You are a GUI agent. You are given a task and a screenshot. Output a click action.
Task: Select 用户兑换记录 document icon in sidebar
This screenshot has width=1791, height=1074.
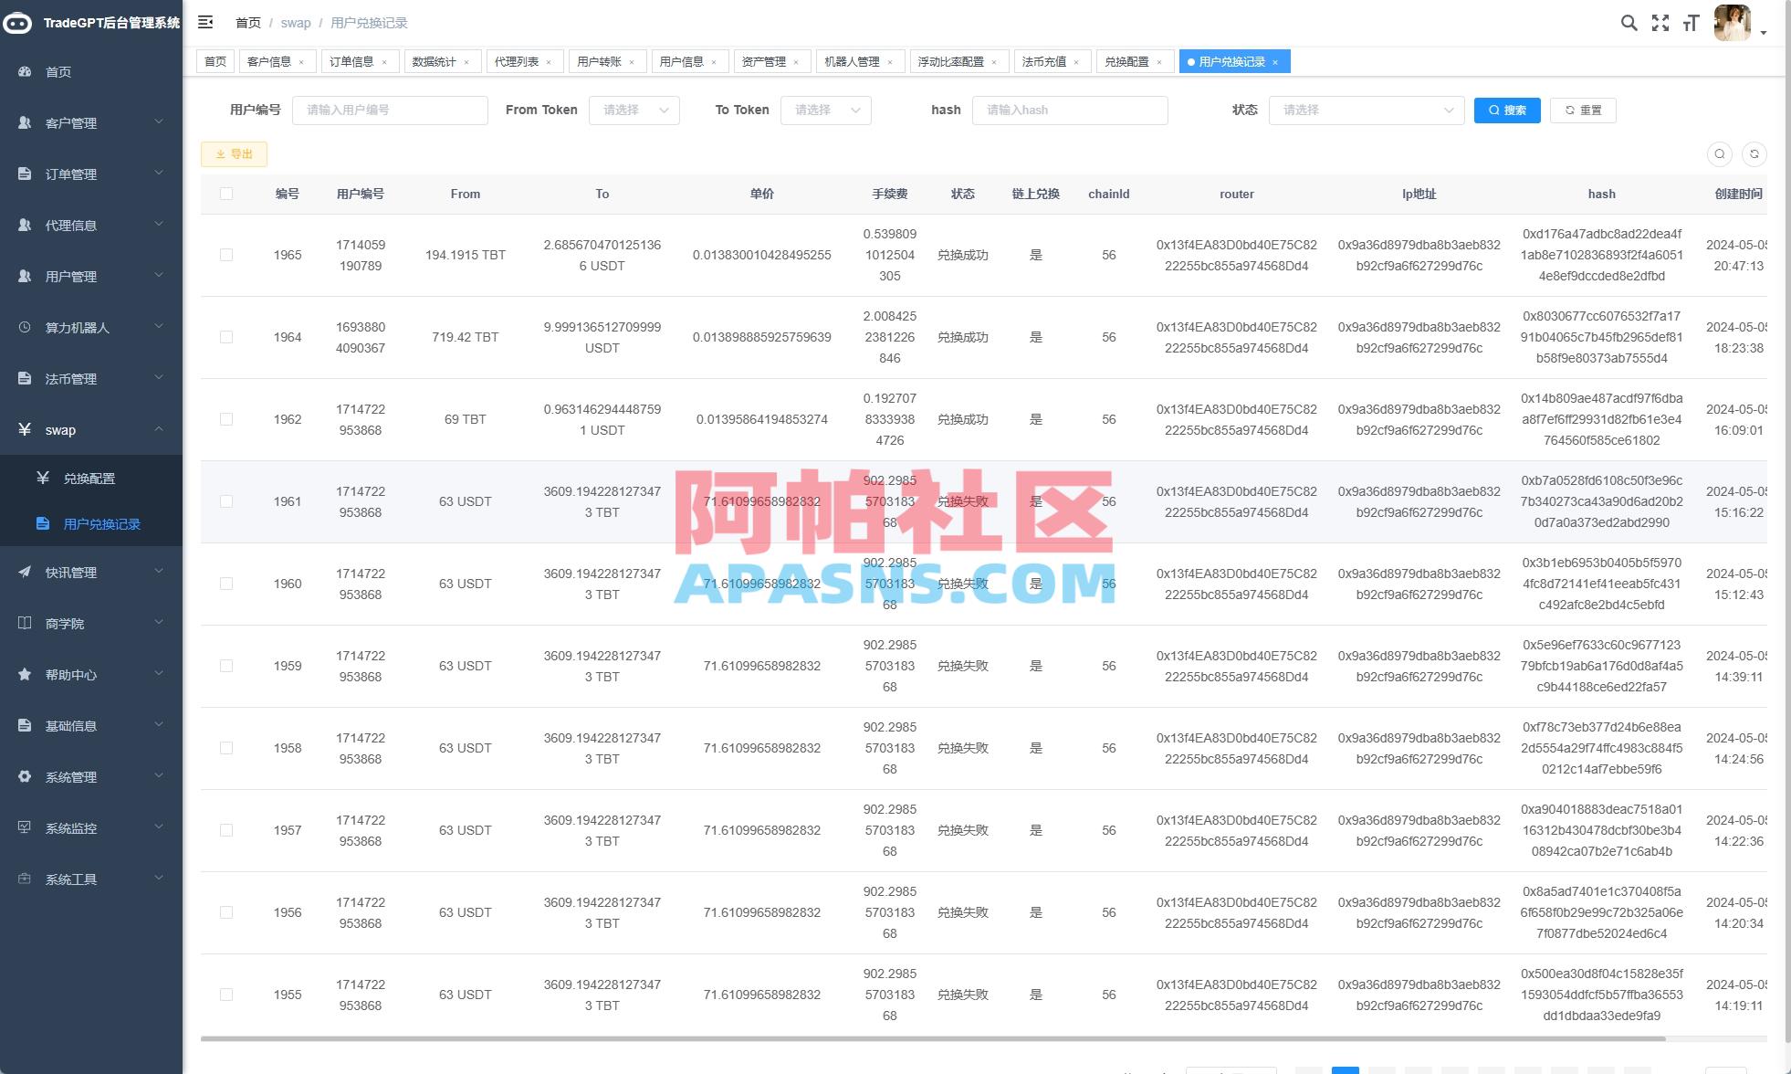42,523
